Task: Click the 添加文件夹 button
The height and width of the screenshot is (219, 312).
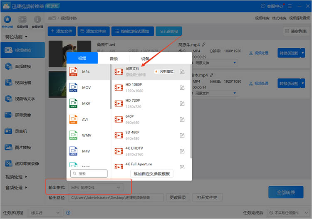Action: pyautogui.click(x=94, y=31)
